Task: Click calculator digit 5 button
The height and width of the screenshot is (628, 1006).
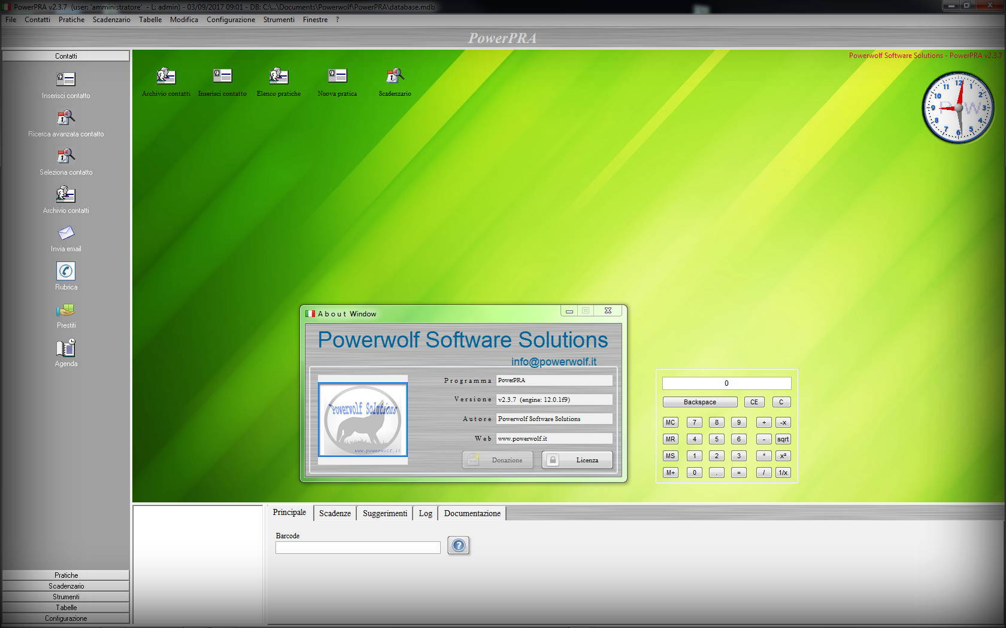Action: 716,439
